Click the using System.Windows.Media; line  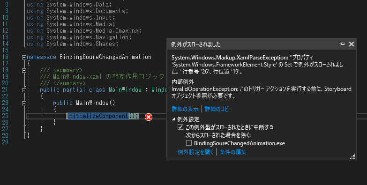coord(71,24)
